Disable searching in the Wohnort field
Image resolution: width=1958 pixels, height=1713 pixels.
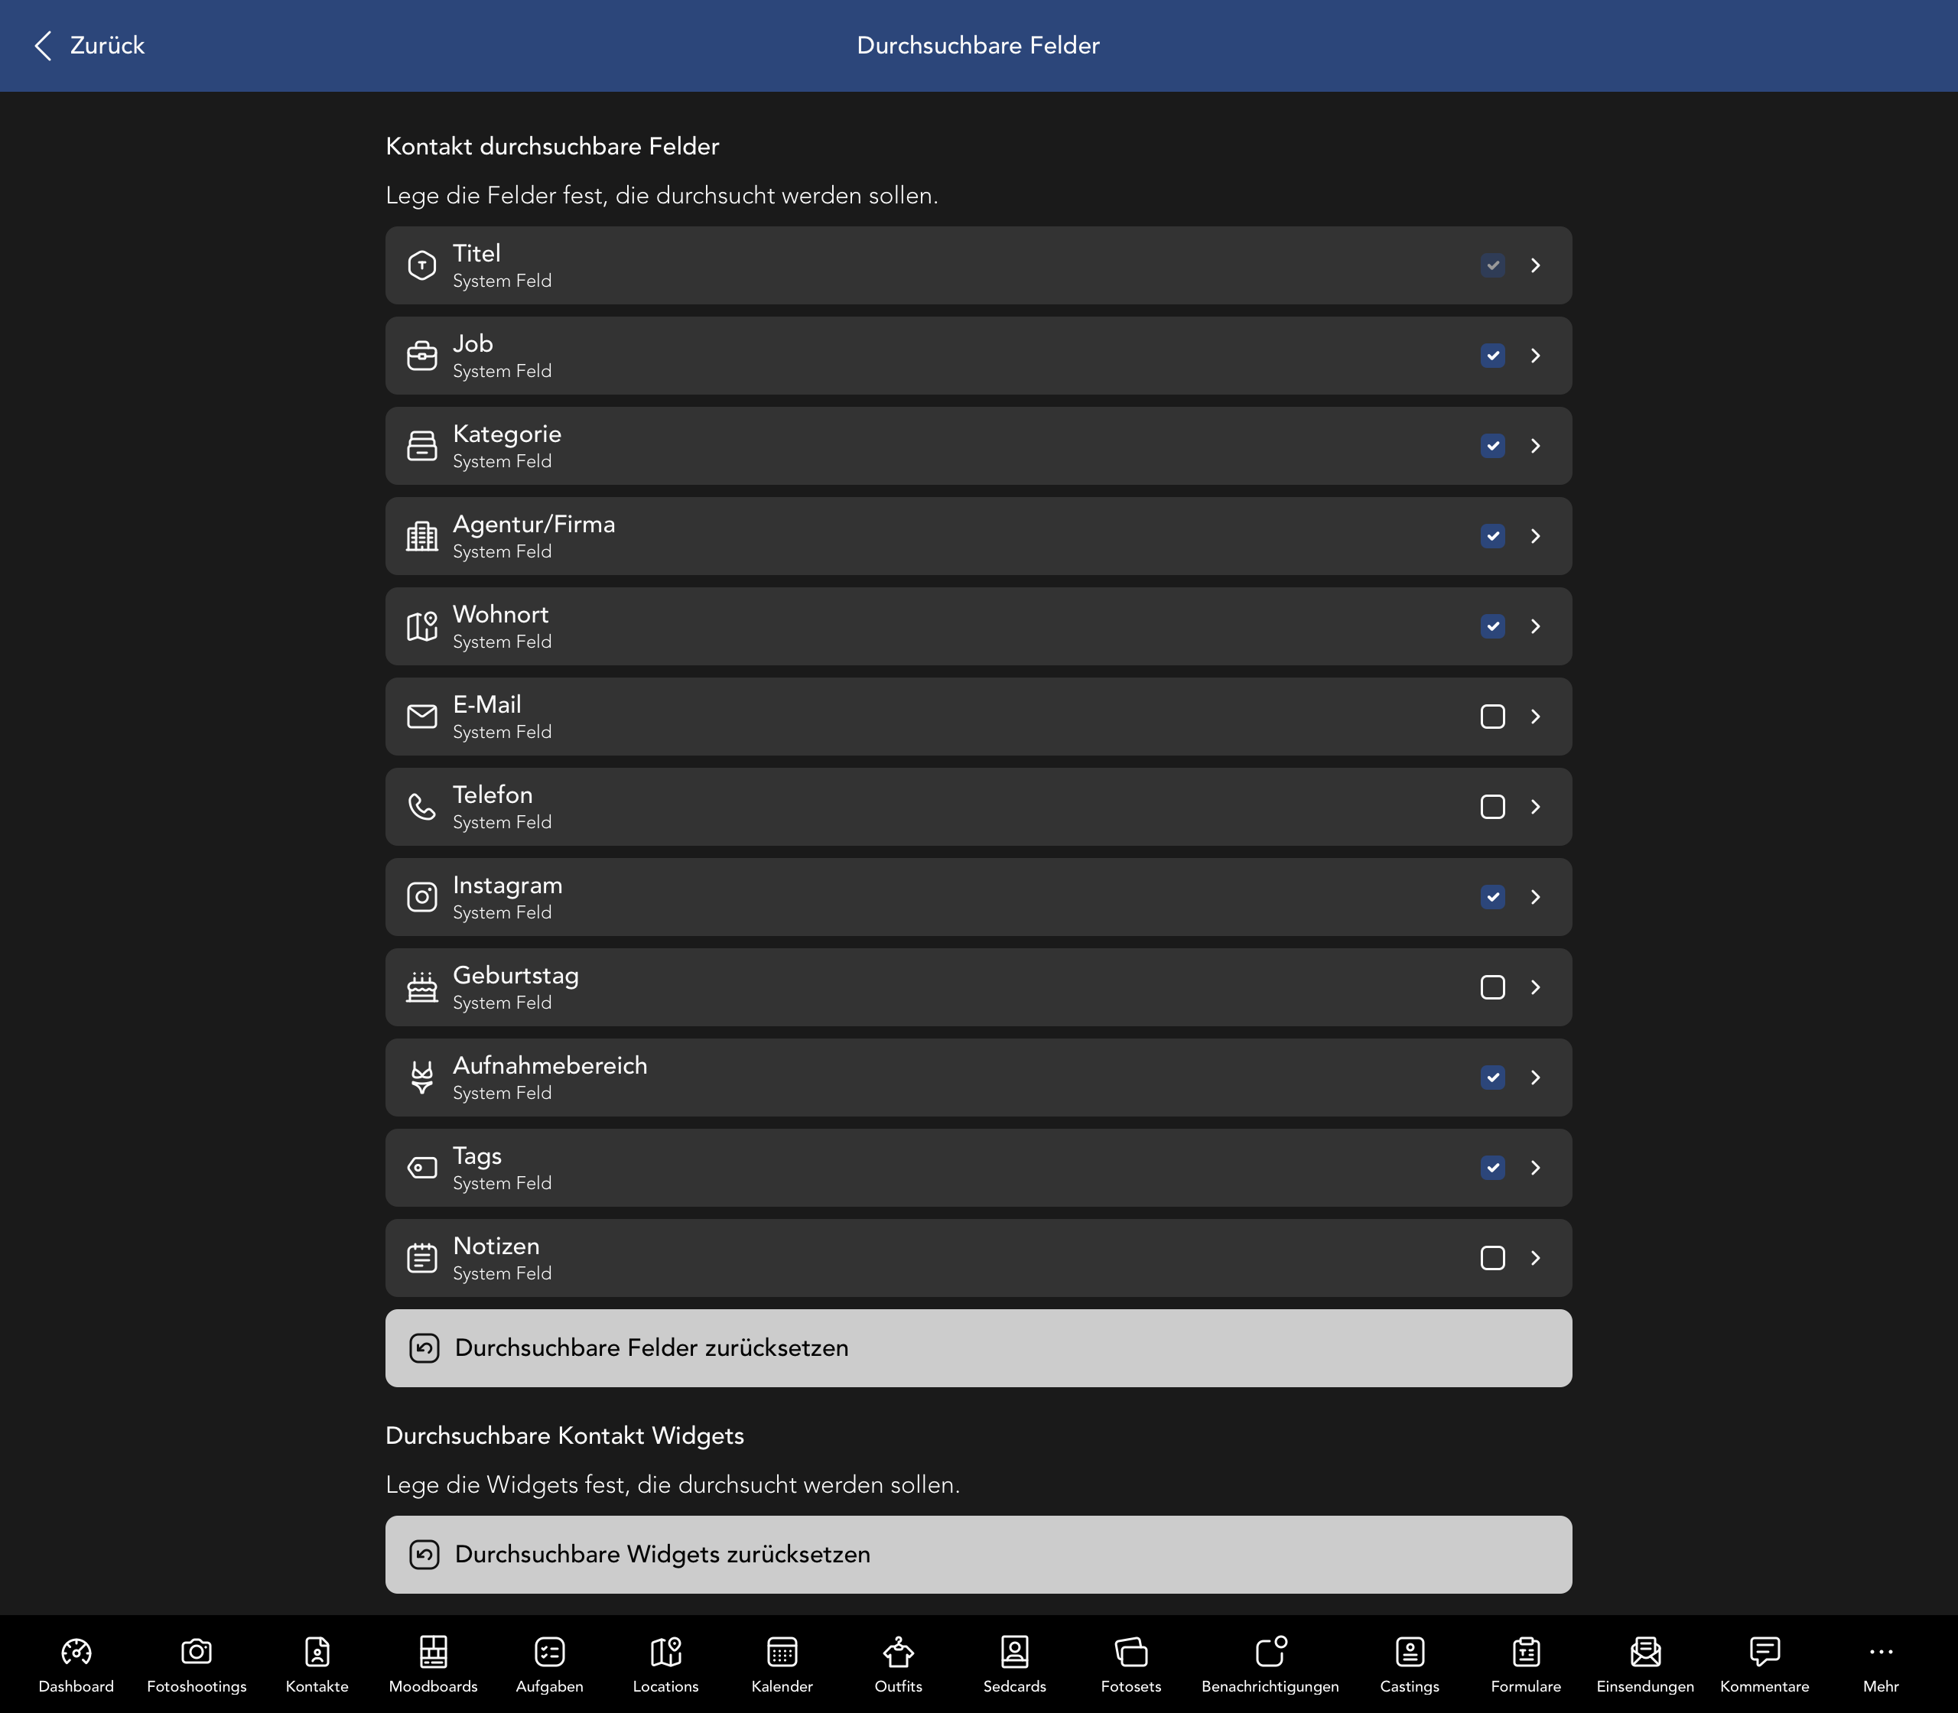(x=1492, y=626)
